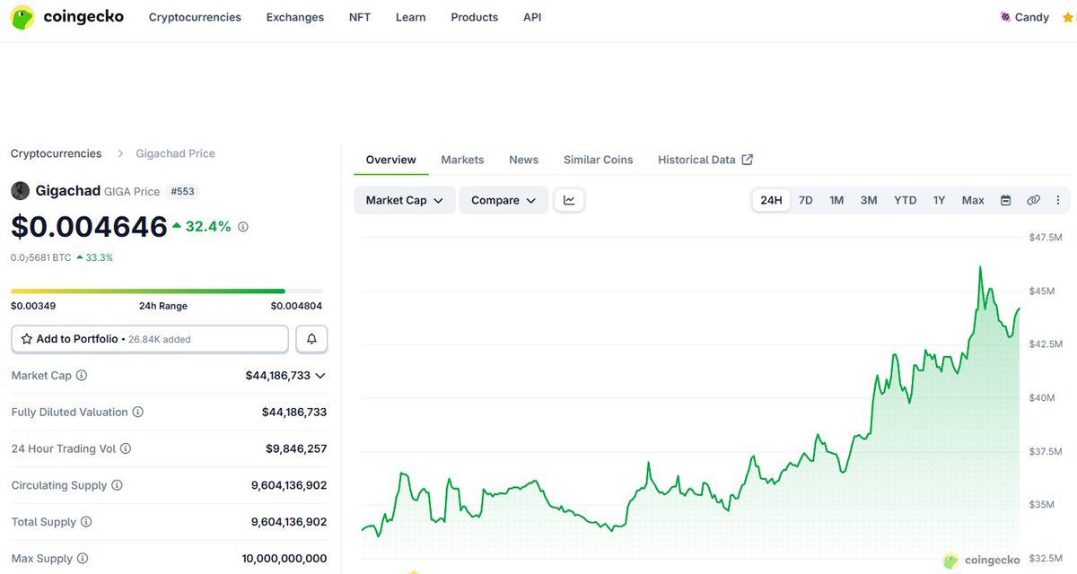Open the API menu
This screenshot has width=1077, height=574.
(x=532, y=17)
